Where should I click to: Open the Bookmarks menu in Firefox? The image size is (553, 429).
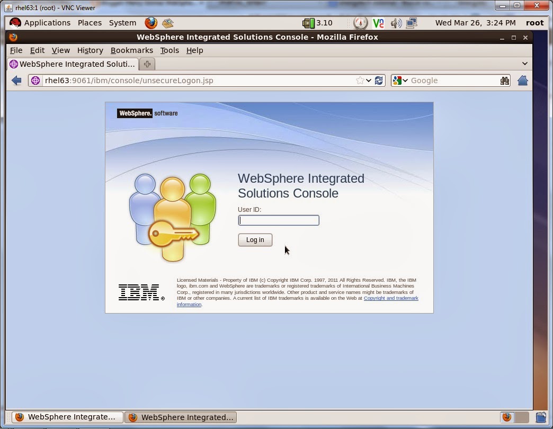pos(131,50)
